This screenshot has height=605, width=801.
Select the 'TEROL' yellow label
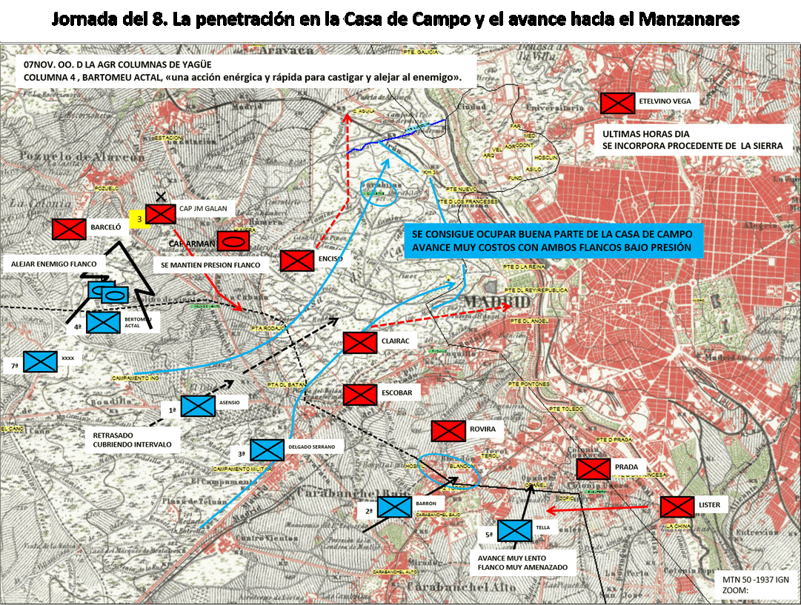(x=490, y=455)
